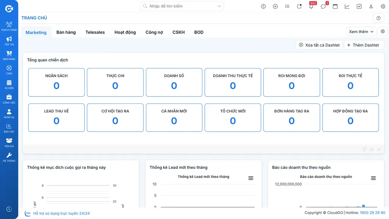The image size is (389, 219).
Task: Click the DOANH THU THỰC TẾ card
Action: [x=233, y=83]
